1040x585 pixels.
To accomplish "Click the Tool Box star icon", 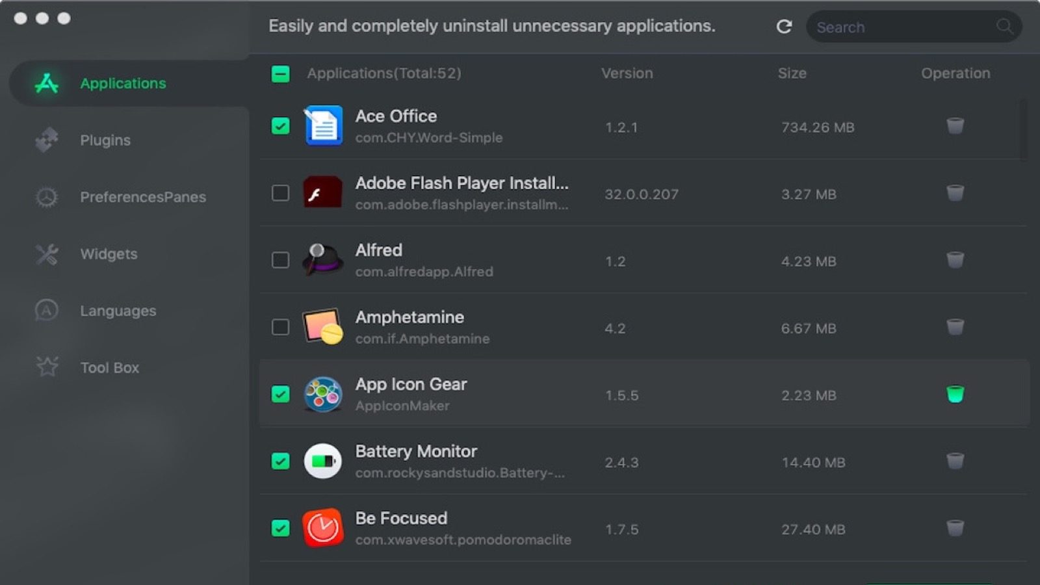I will (47, 367).
